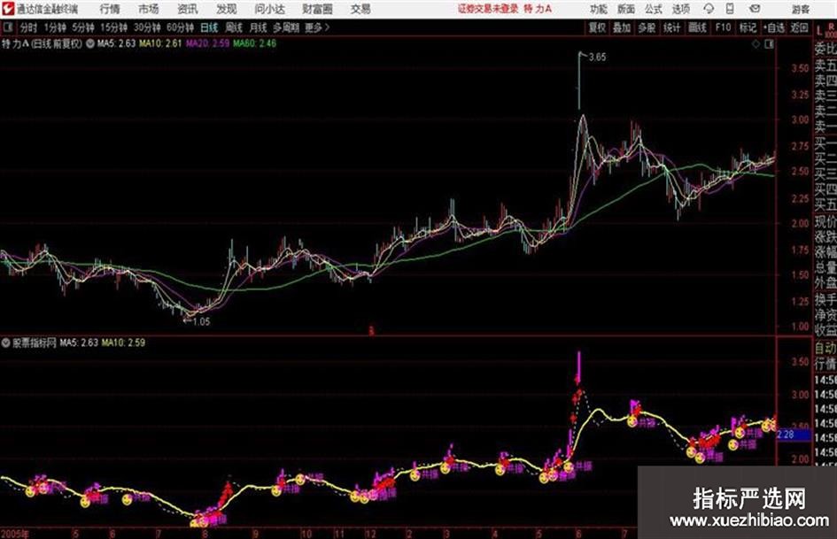
Task: Open the 功能 menu
Action: click(x=599, y=9)
